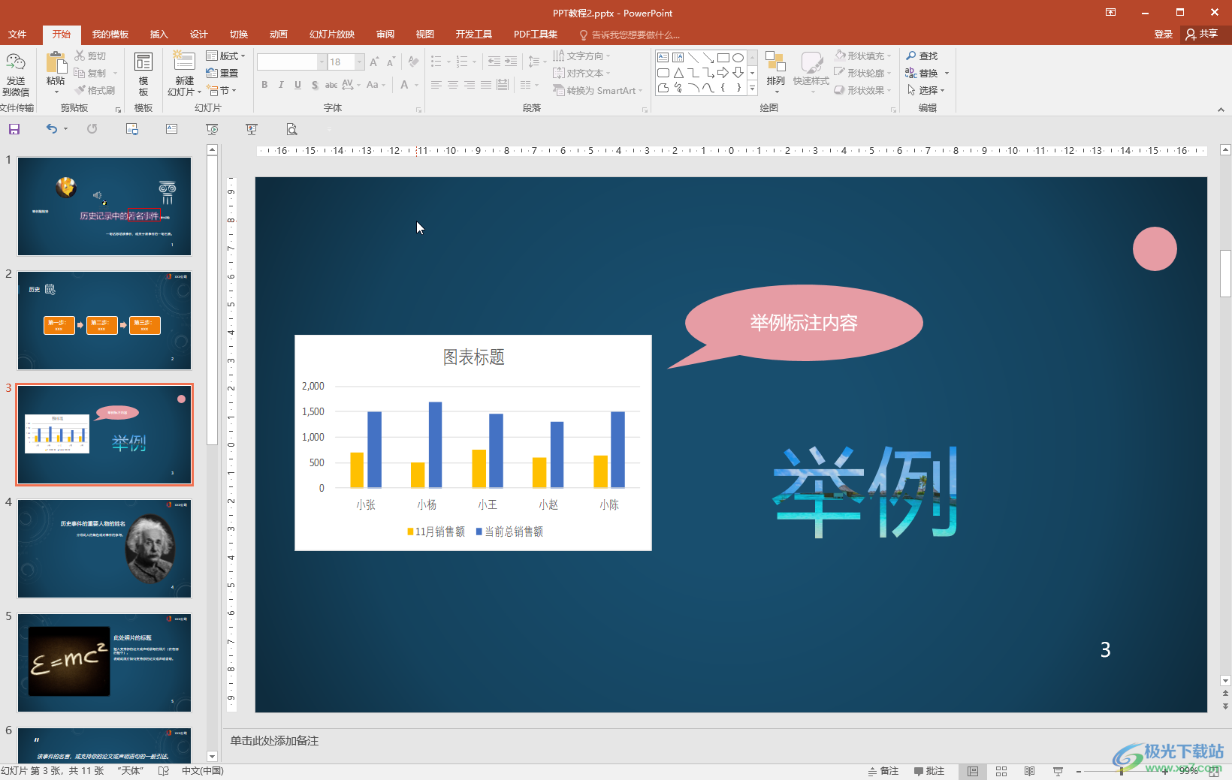
Task: Insert a new slide using 新建幻灯片 icon
Action: point(184,62)
